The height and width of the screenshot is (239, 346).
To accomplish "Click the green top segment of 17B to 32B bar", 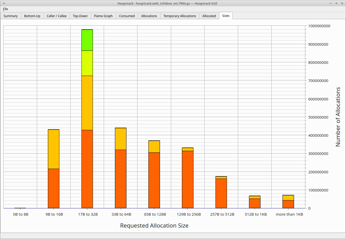I will tap(87, 40).
